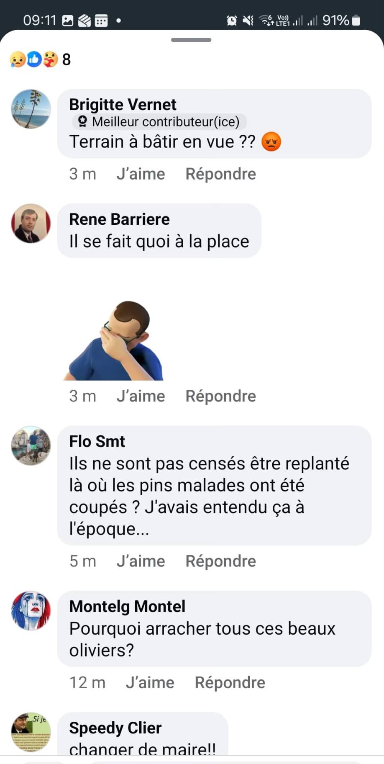Screen dimensions: 384x764
Task: Reply to Brigitte Vernet's comment
Action: [x=220, y=174]
